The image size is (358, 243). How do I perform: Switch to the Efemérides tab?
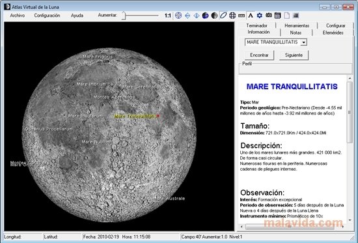333,33
